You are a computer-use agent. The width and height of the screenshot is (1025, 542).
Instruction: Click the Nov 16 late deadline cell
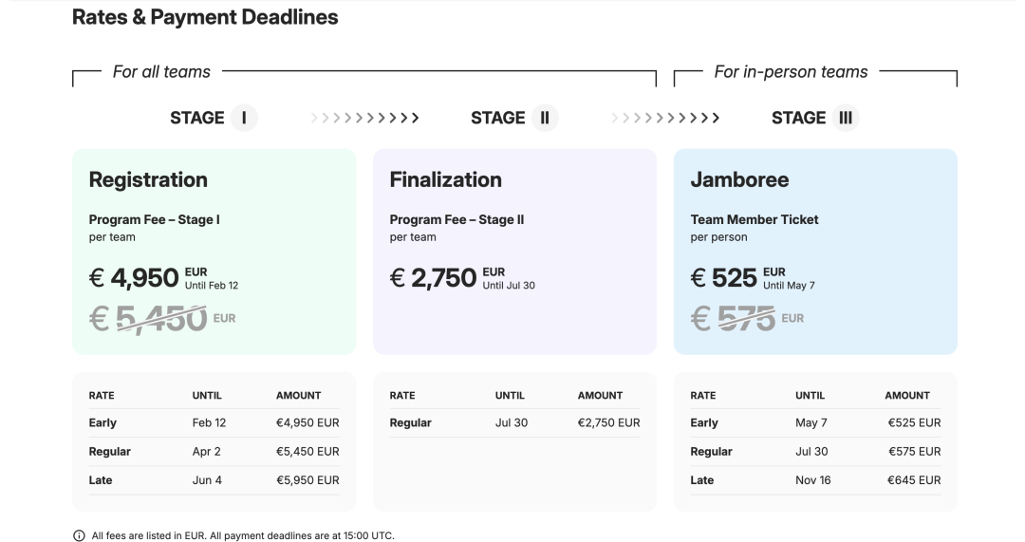point(812,480)
